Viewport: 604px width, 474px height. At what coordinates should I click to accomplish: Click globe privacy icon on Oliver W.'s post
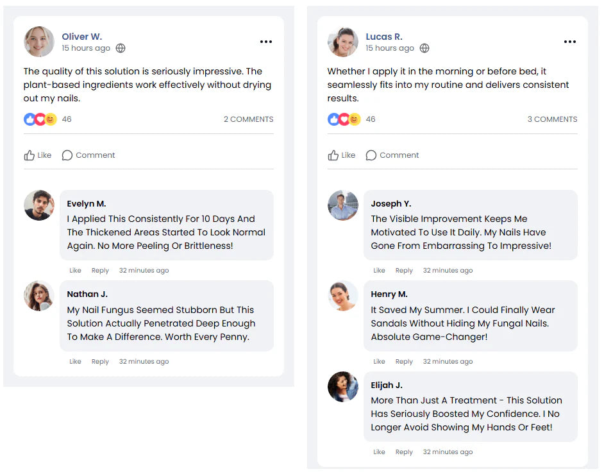(x=121, y=48)
